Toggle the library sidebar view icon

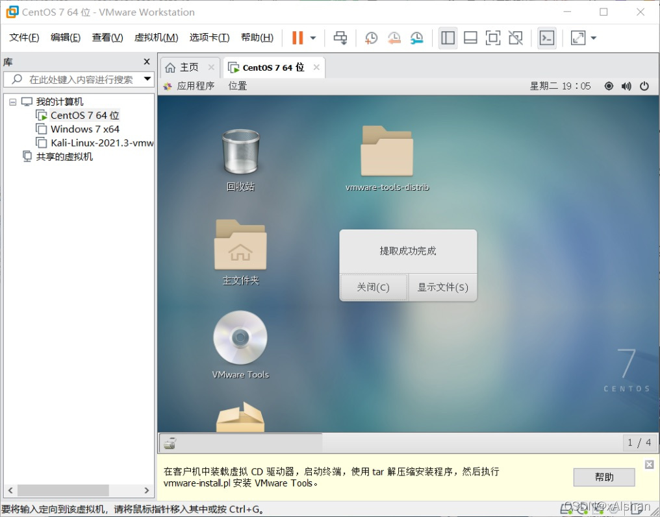448,38
